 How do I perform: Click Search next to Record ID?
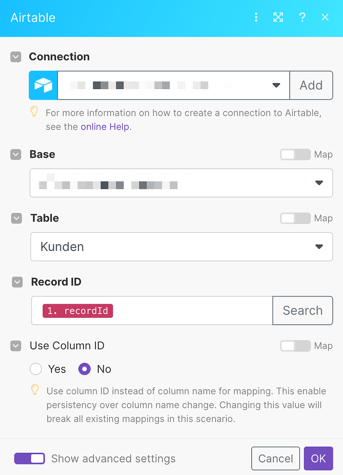(x=302, y=310)
